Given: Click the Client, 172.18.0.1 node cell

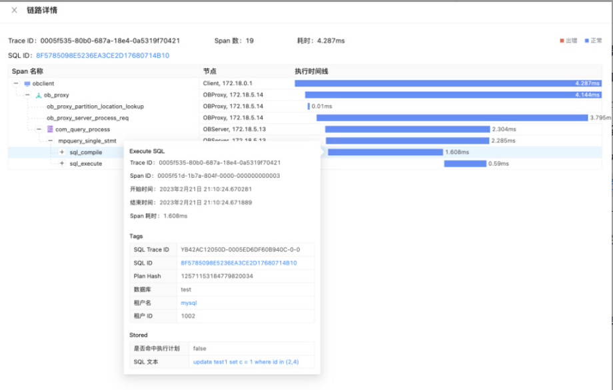Looking at the screenshot, I should pyautogui.click(x=227, y=83).
